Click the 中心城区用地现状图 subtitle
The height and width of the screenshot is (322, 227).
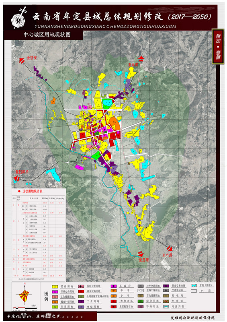coord(47,35)
